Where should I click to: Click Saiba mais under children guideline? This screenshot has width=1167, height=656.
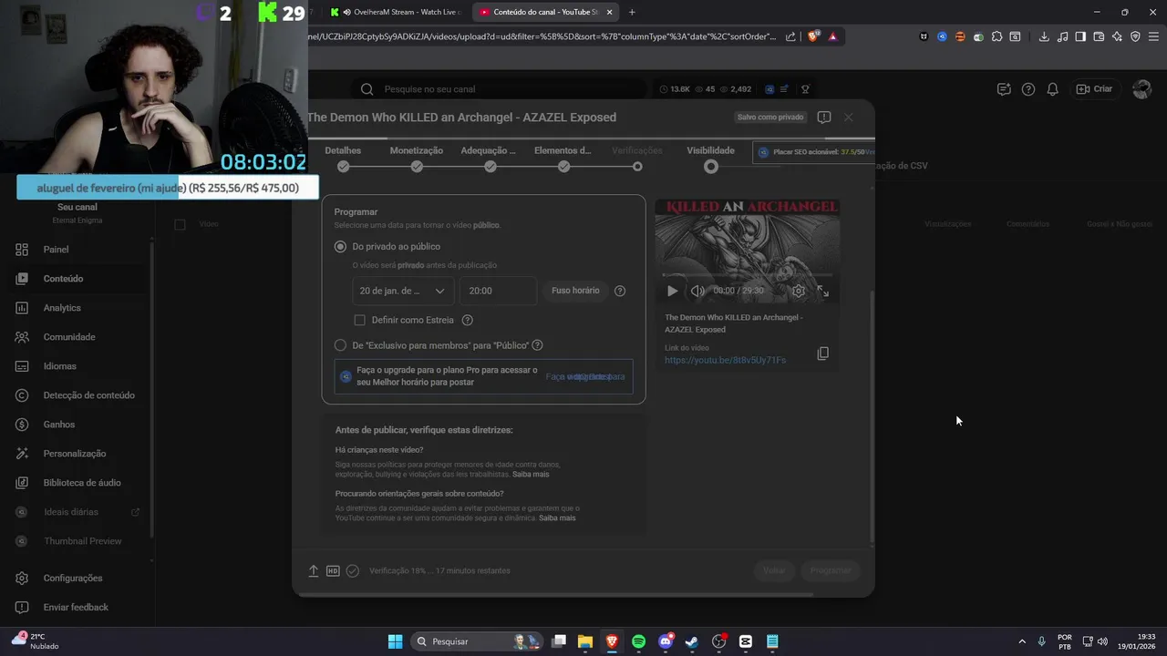[x=531, y=475]
